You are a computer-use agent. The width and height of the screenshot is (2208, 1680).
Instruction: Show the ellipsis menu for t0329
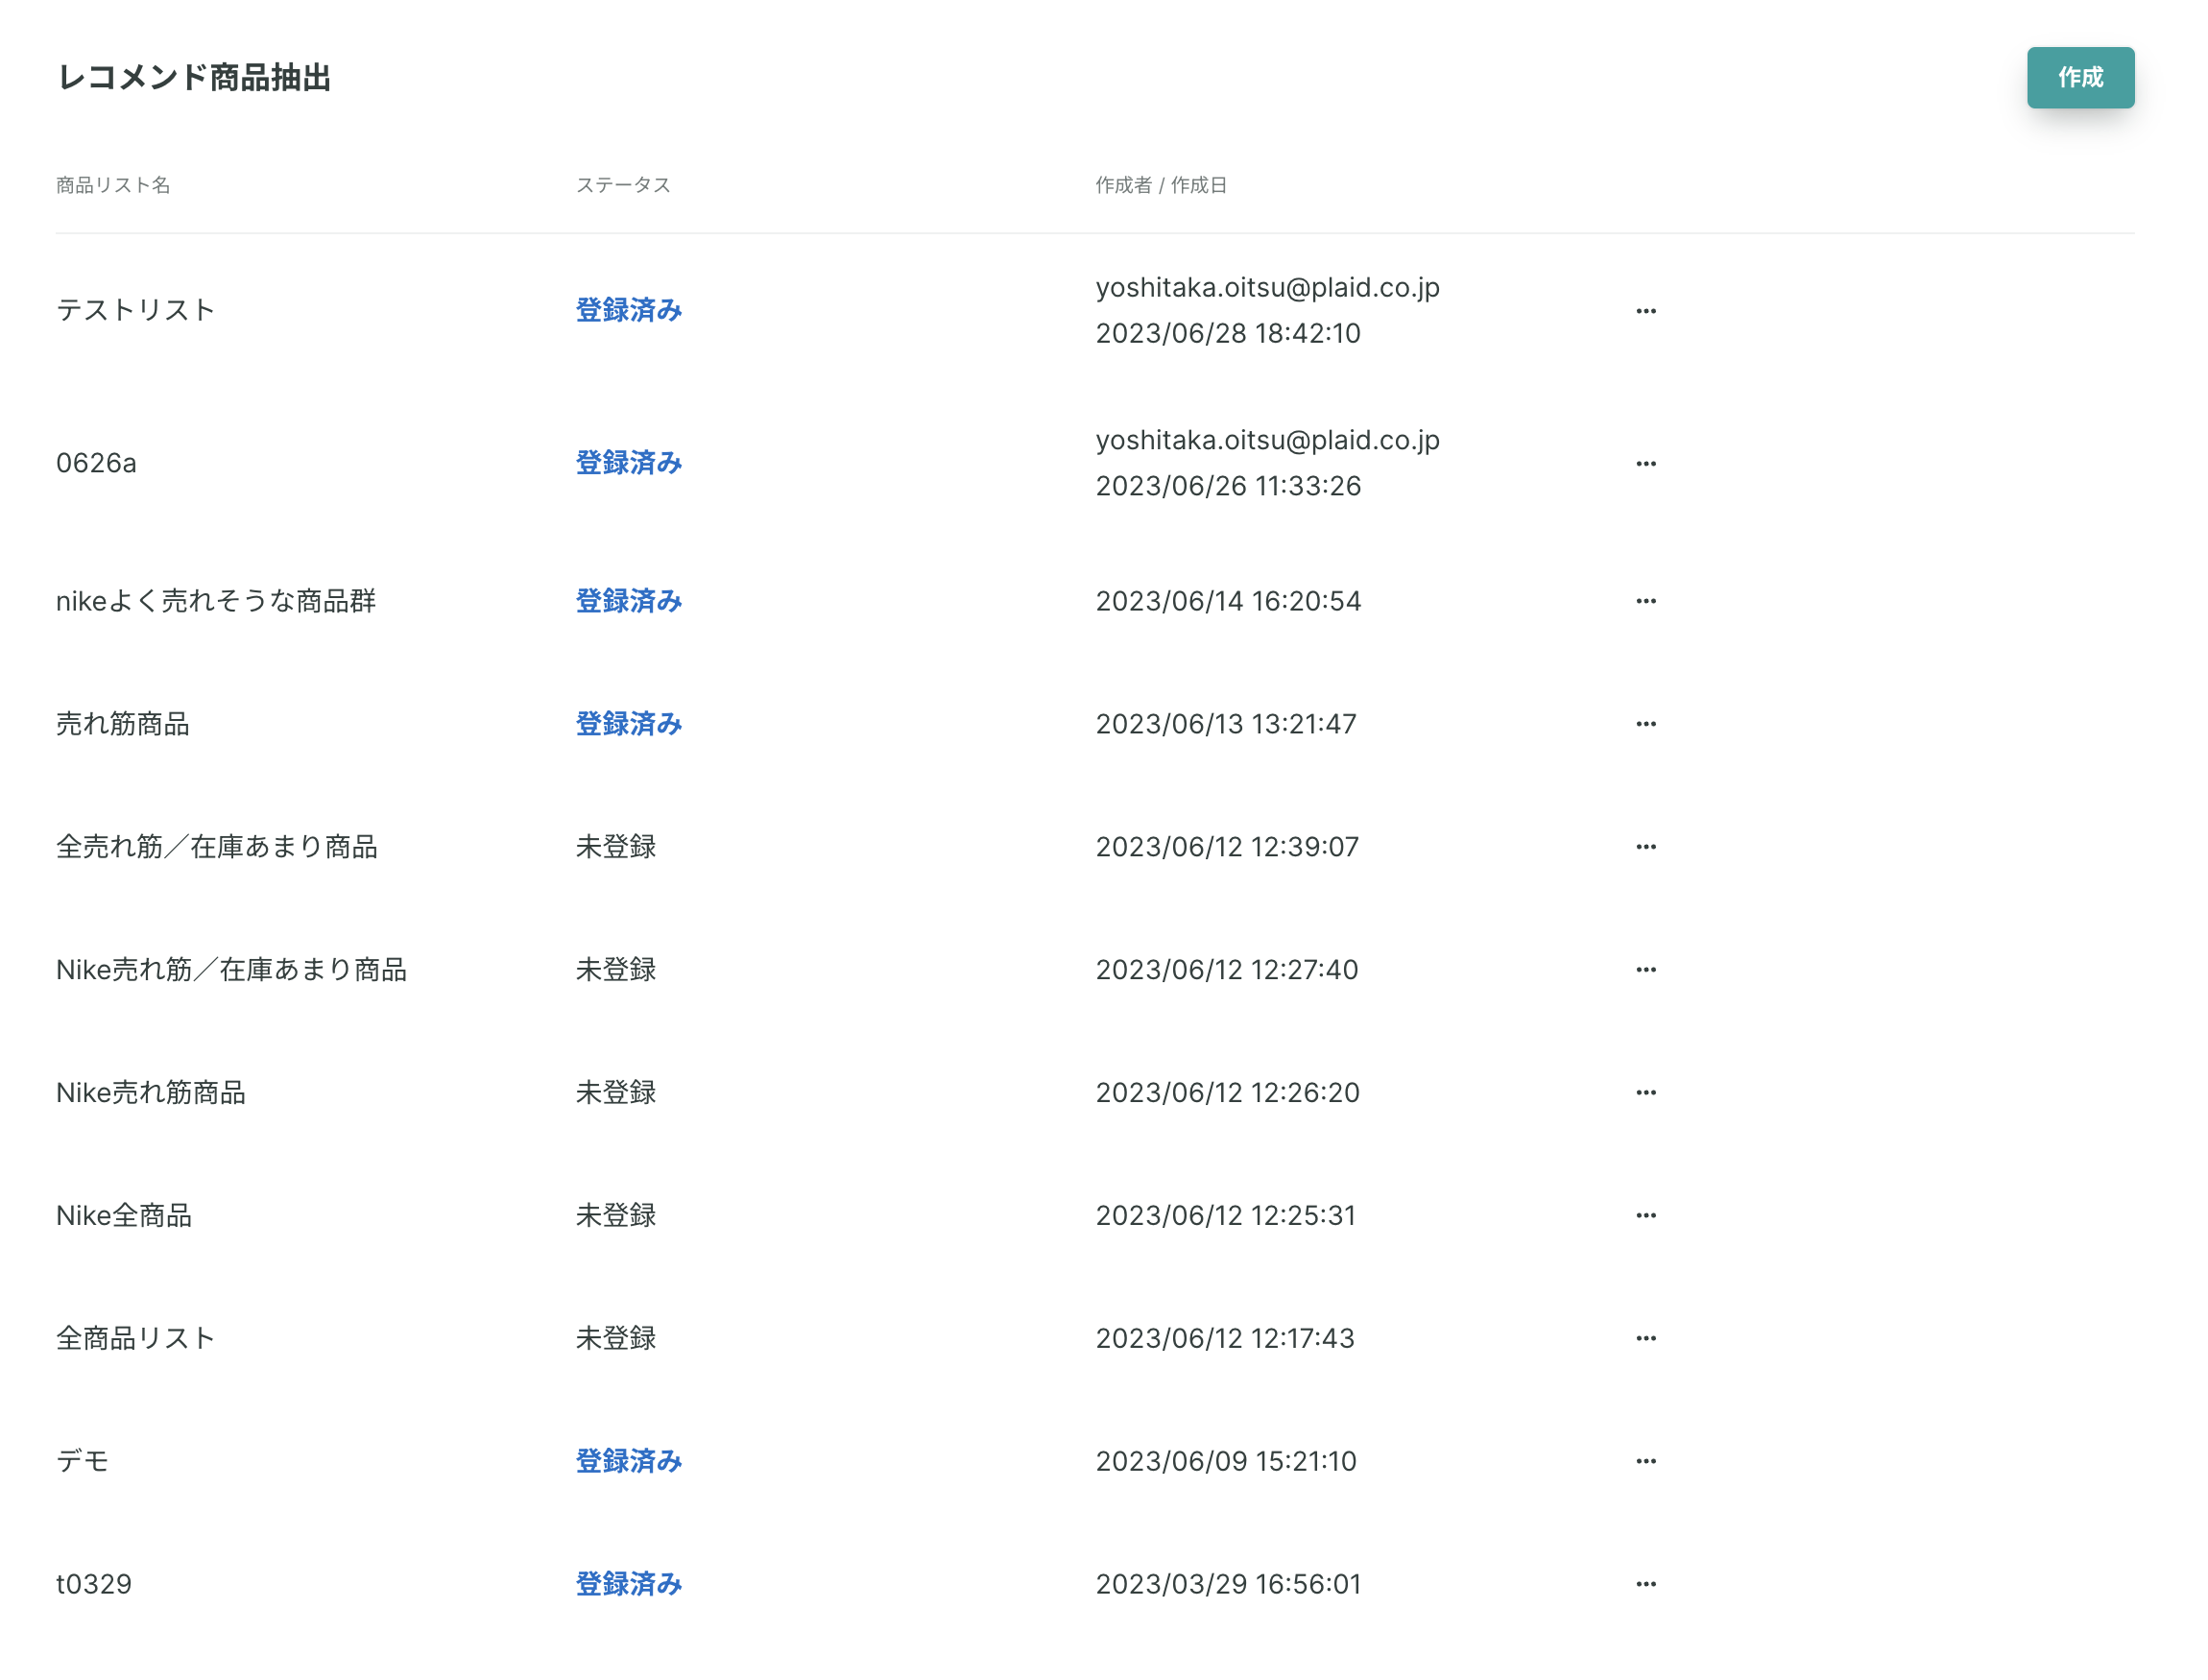(x=1645, y=1584)
